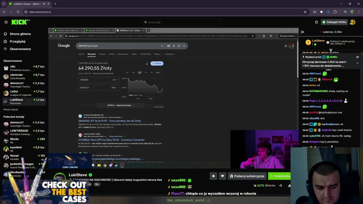Open demonzz1 under Obserwowane list

(24, 85)
